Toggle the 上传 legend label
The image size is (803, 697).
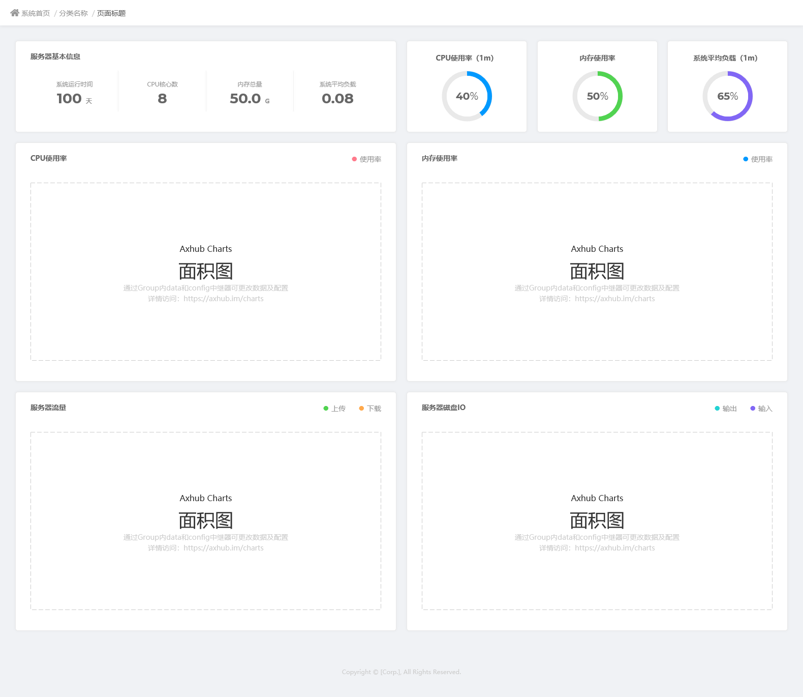coord(338,409)
